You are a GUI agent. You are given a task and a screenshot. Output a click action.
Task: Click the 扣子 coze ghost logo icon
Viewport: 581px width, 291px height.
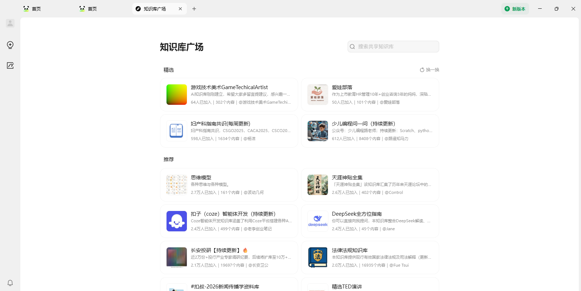click(x=177, y=221)
